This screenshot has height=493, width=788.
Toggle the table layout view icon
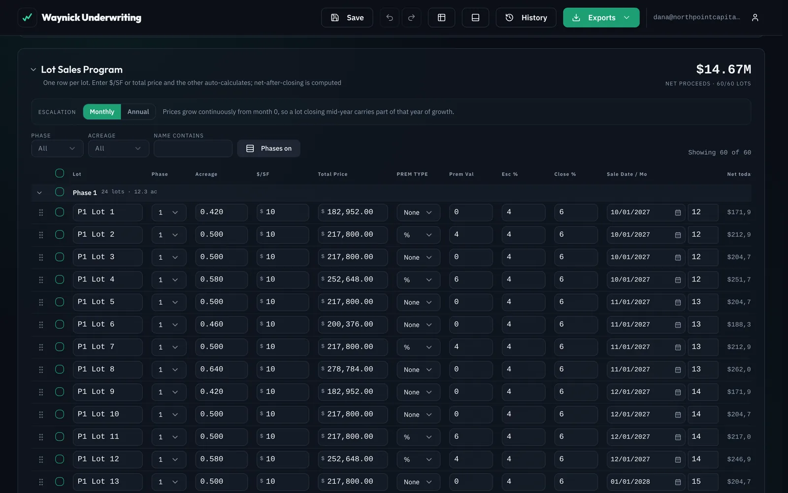(441, 18)
